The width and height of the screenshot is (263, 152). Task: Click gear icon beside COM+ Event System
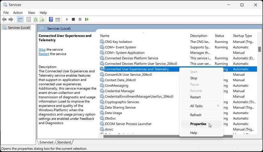102,47
